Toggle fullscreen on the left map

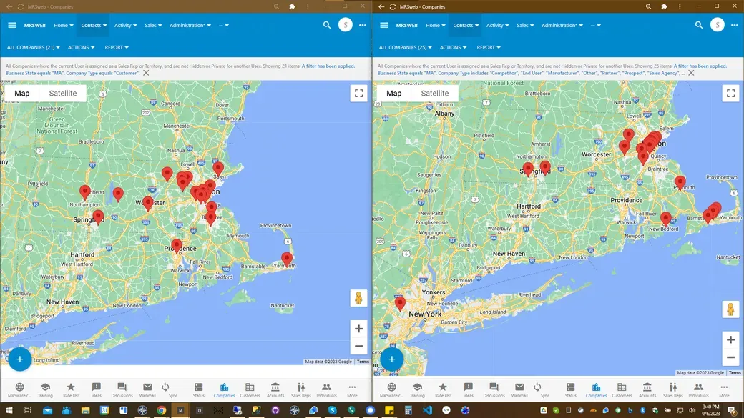[358, 93]
